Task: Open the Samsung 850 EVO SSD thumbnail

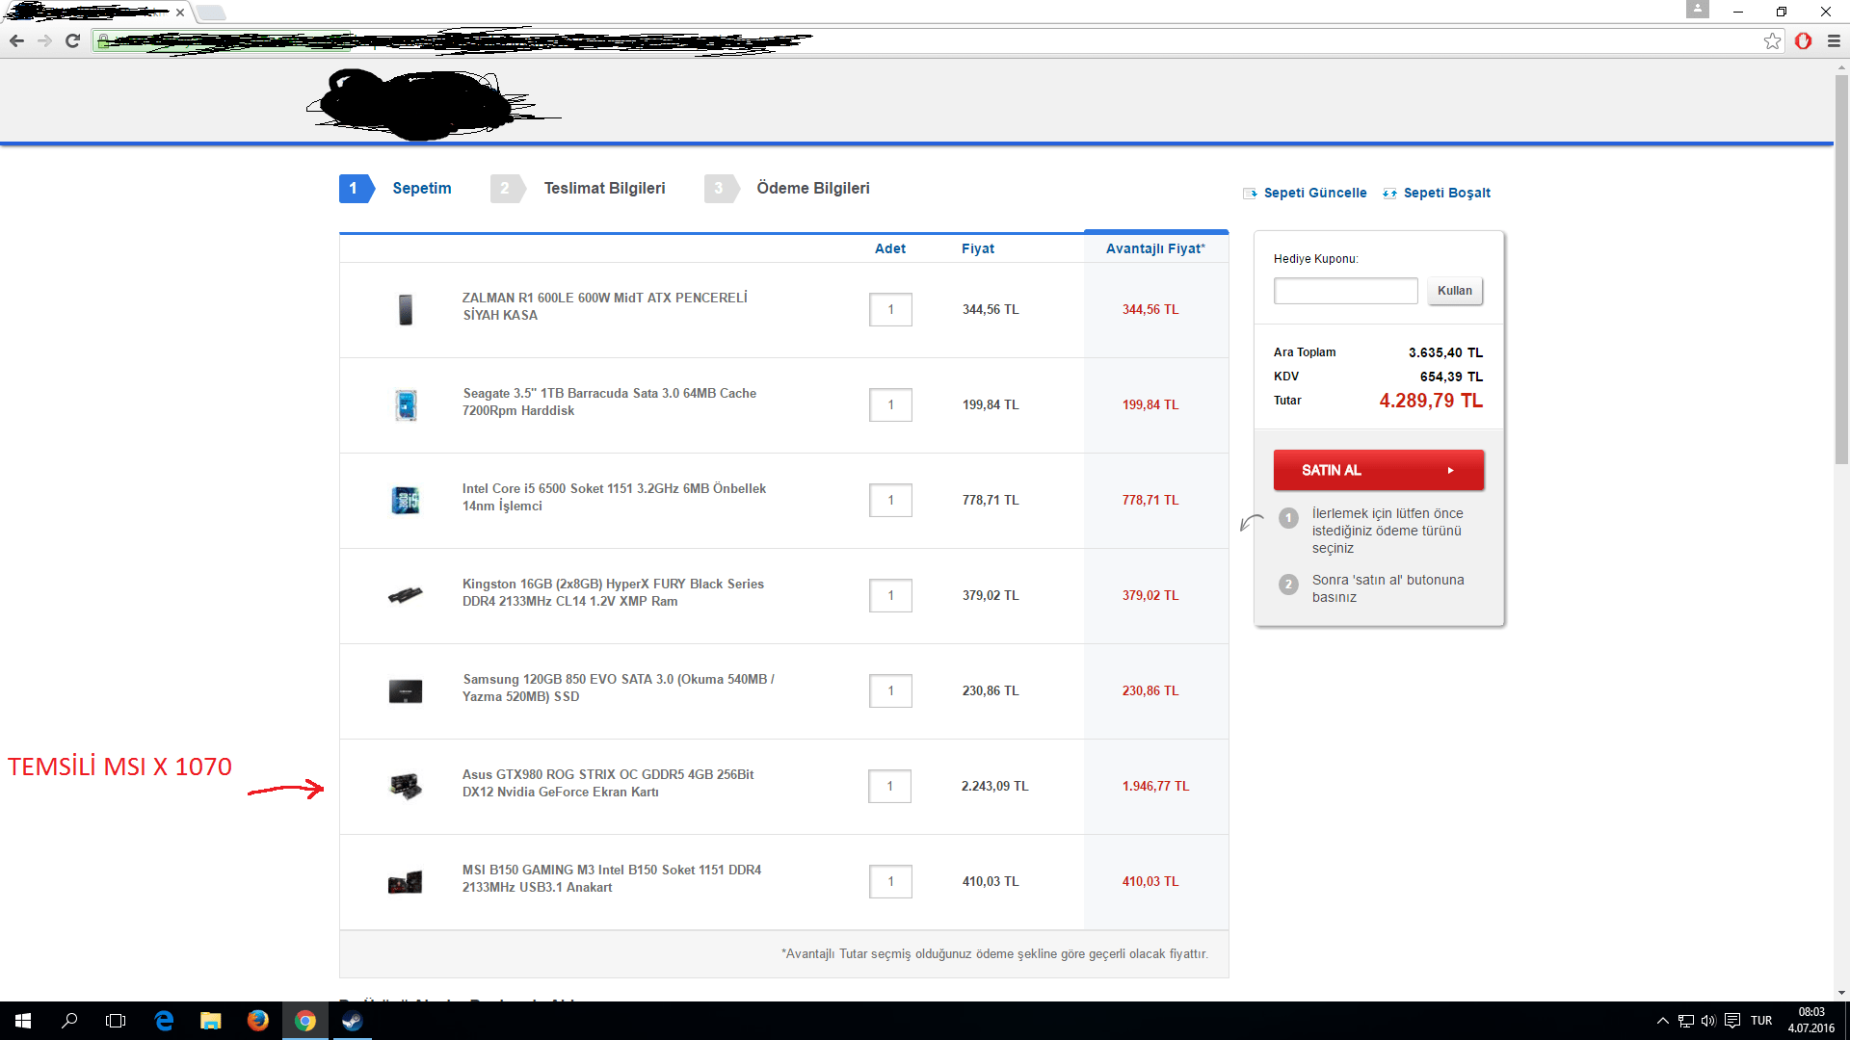Action: click(406, 691)
